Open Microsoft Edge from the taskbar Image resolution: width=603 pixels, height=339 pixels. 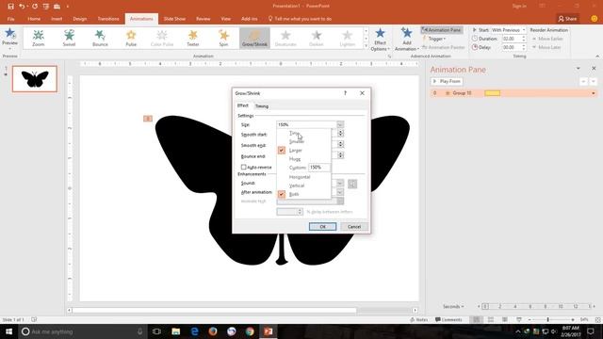194,331
